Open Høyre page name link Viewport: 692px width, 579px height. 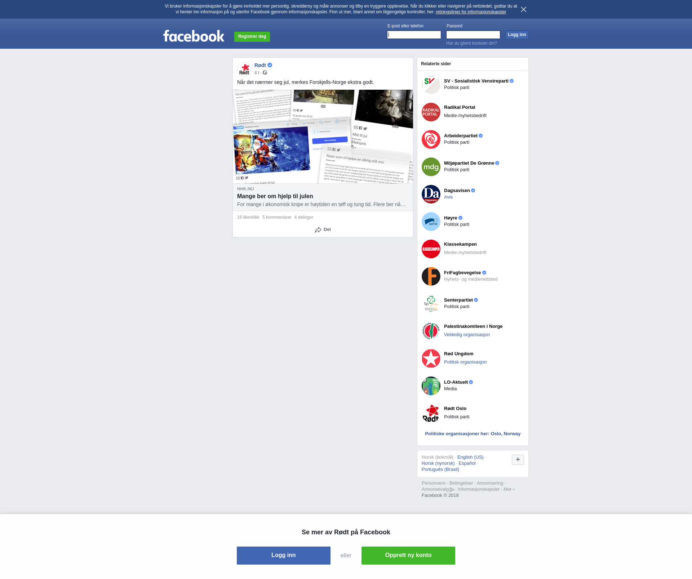(451, 218)
